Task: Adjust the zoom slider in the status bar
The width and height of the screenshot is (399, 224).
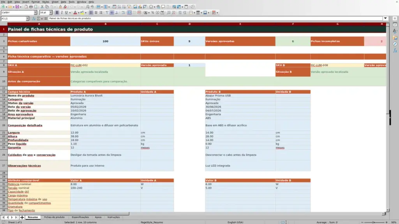Action: pos(374,222)
